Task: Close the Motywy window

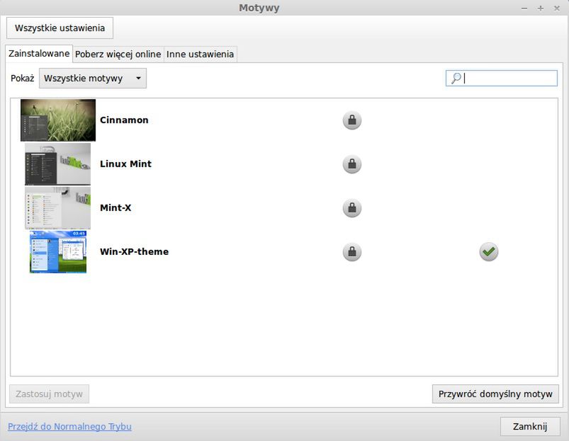Action: click(x=557, y=8)
